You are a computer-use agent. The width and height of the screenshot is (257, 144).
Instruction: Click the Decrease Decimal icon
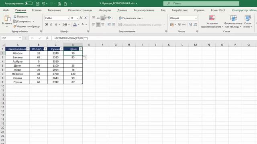[x=195, y=25]
